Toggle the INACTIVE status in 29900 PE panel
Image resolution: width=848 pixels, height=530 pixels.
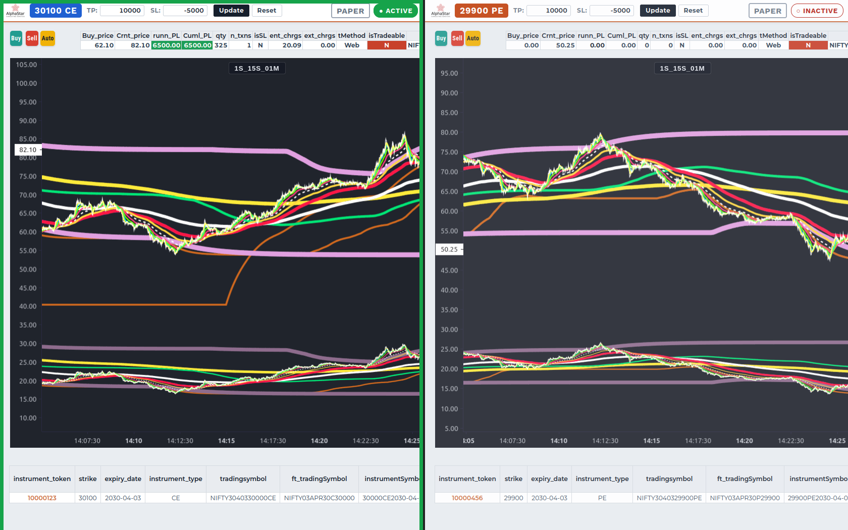817,11
